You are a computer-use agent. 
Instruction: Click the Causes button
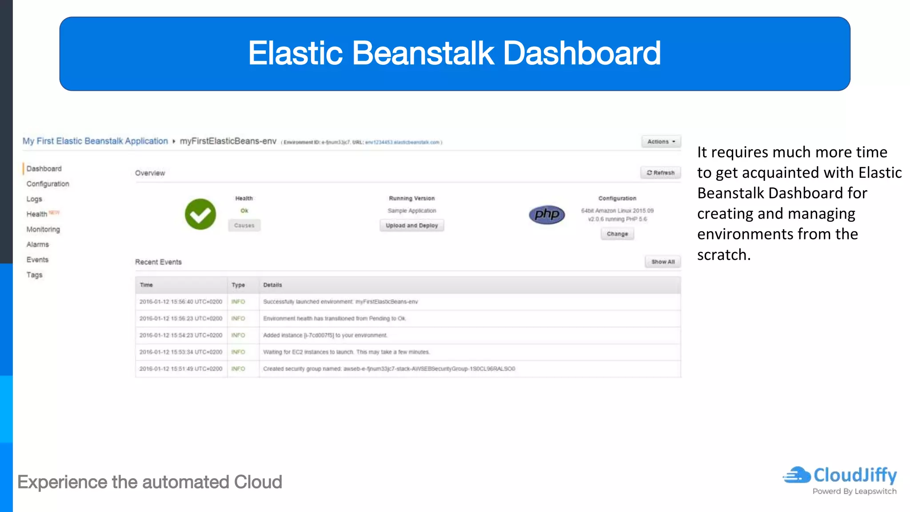tap(244, 225)
